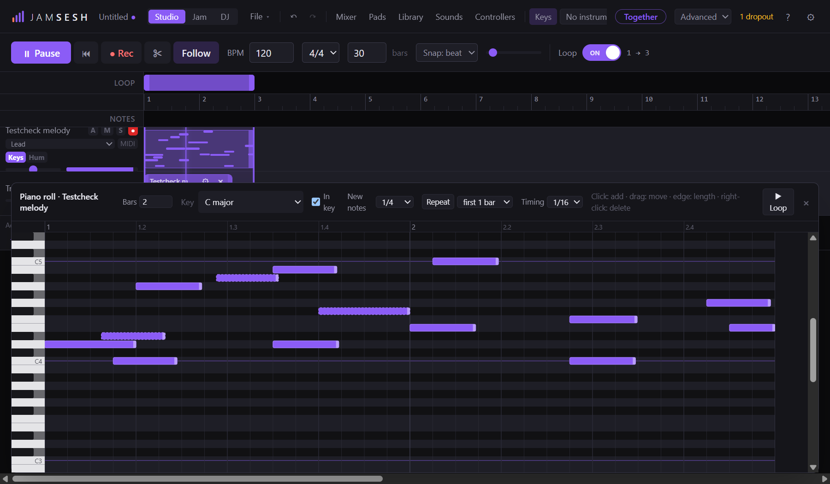Screen dimensions: 830x484
Task: Toggle the Loop ON switch
Action: pos(602,53)
